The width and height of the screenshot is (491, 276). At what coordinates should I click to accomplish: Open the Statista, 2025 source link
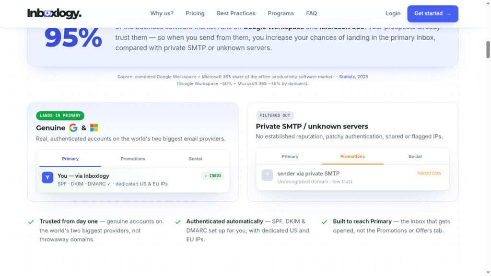(353, 77)
